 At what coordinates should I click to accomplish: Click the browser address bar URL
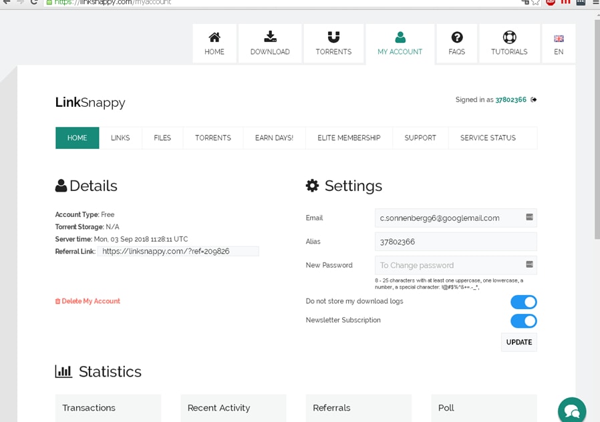[113, 2]
